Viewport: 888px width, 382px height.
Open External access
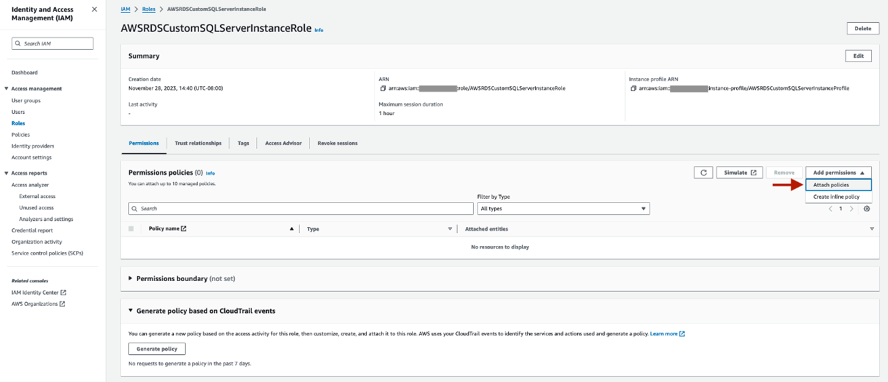coord(37,196)
